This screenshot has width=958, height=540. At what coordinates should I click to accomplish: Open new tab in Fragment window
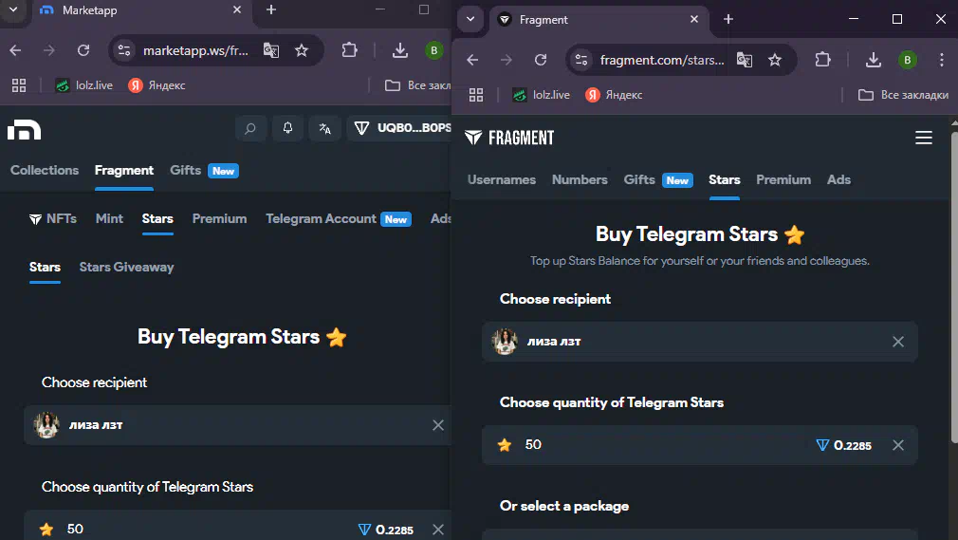click(728, 20)
